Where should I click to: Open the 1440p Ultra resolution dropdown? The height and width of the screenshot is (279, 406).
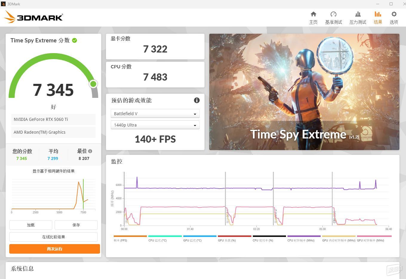point(155,125)
